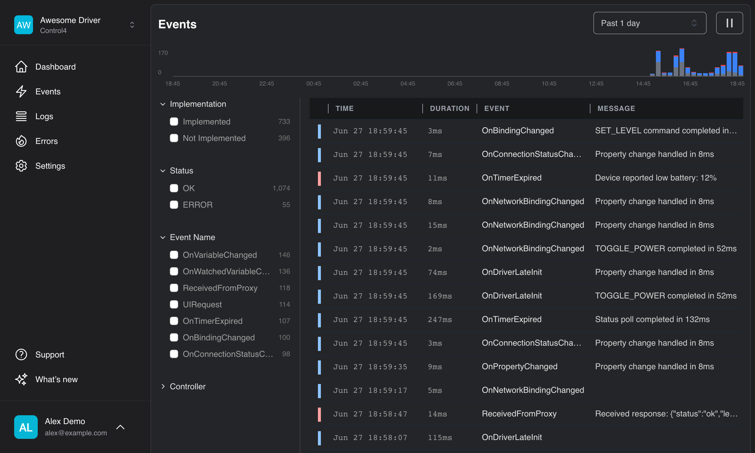755x453 pixels.
Task: Check the OnConnectionStatusC… filter checkbox
Action: point(174,354)
